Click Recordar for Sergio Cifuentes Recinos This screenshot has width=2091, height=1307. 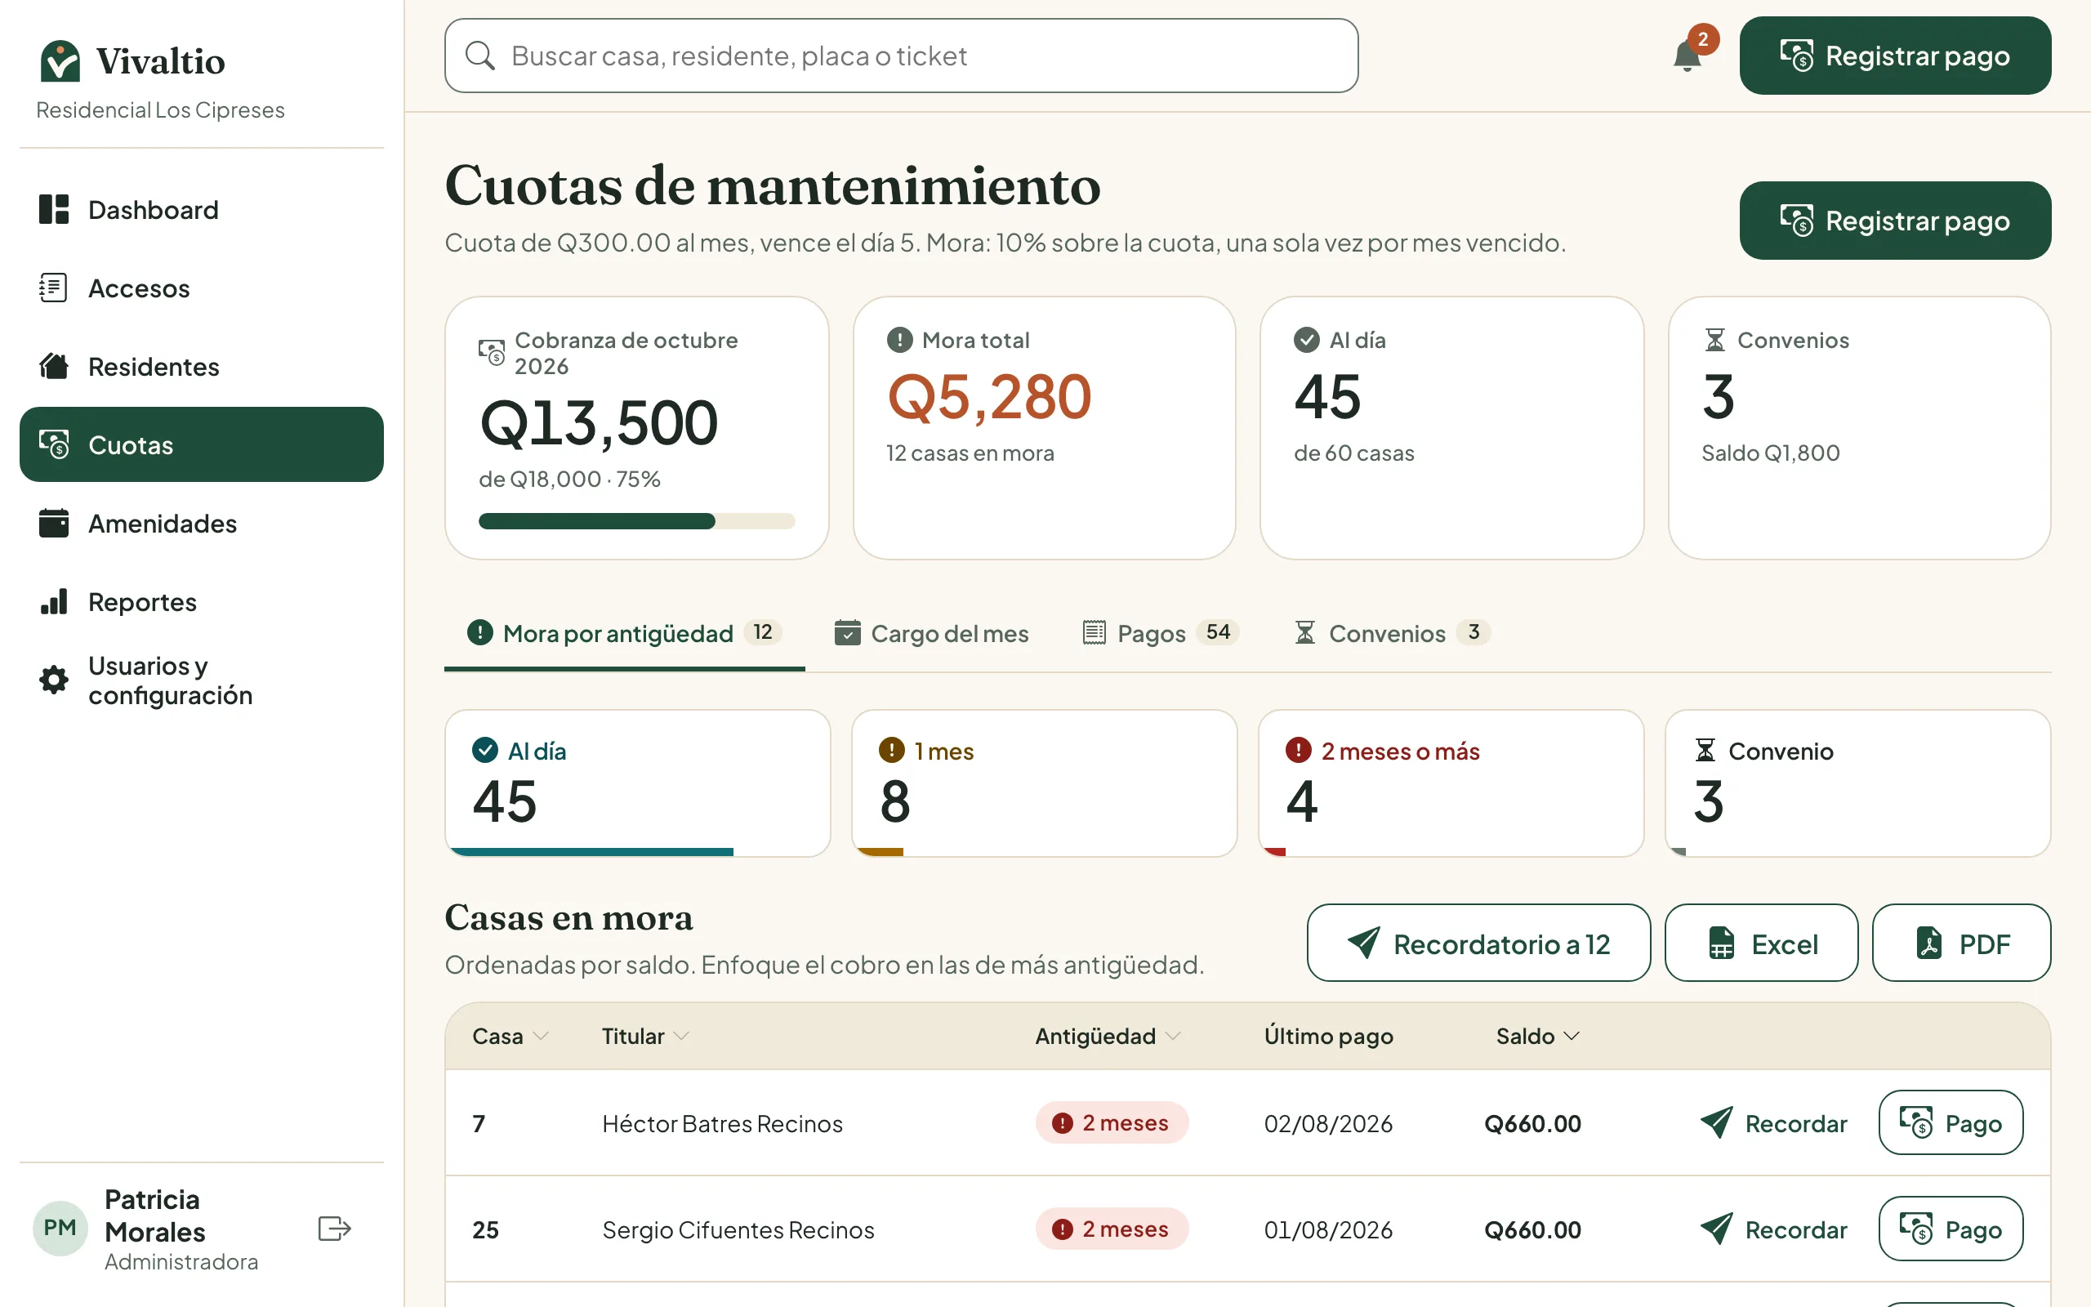[1773, 1229]
